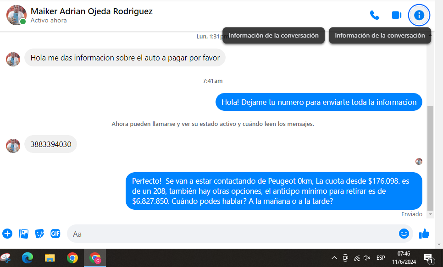The image size is (443, 267).
Task: Start a voice call with Maiker
Action: [x=375, y=15]
